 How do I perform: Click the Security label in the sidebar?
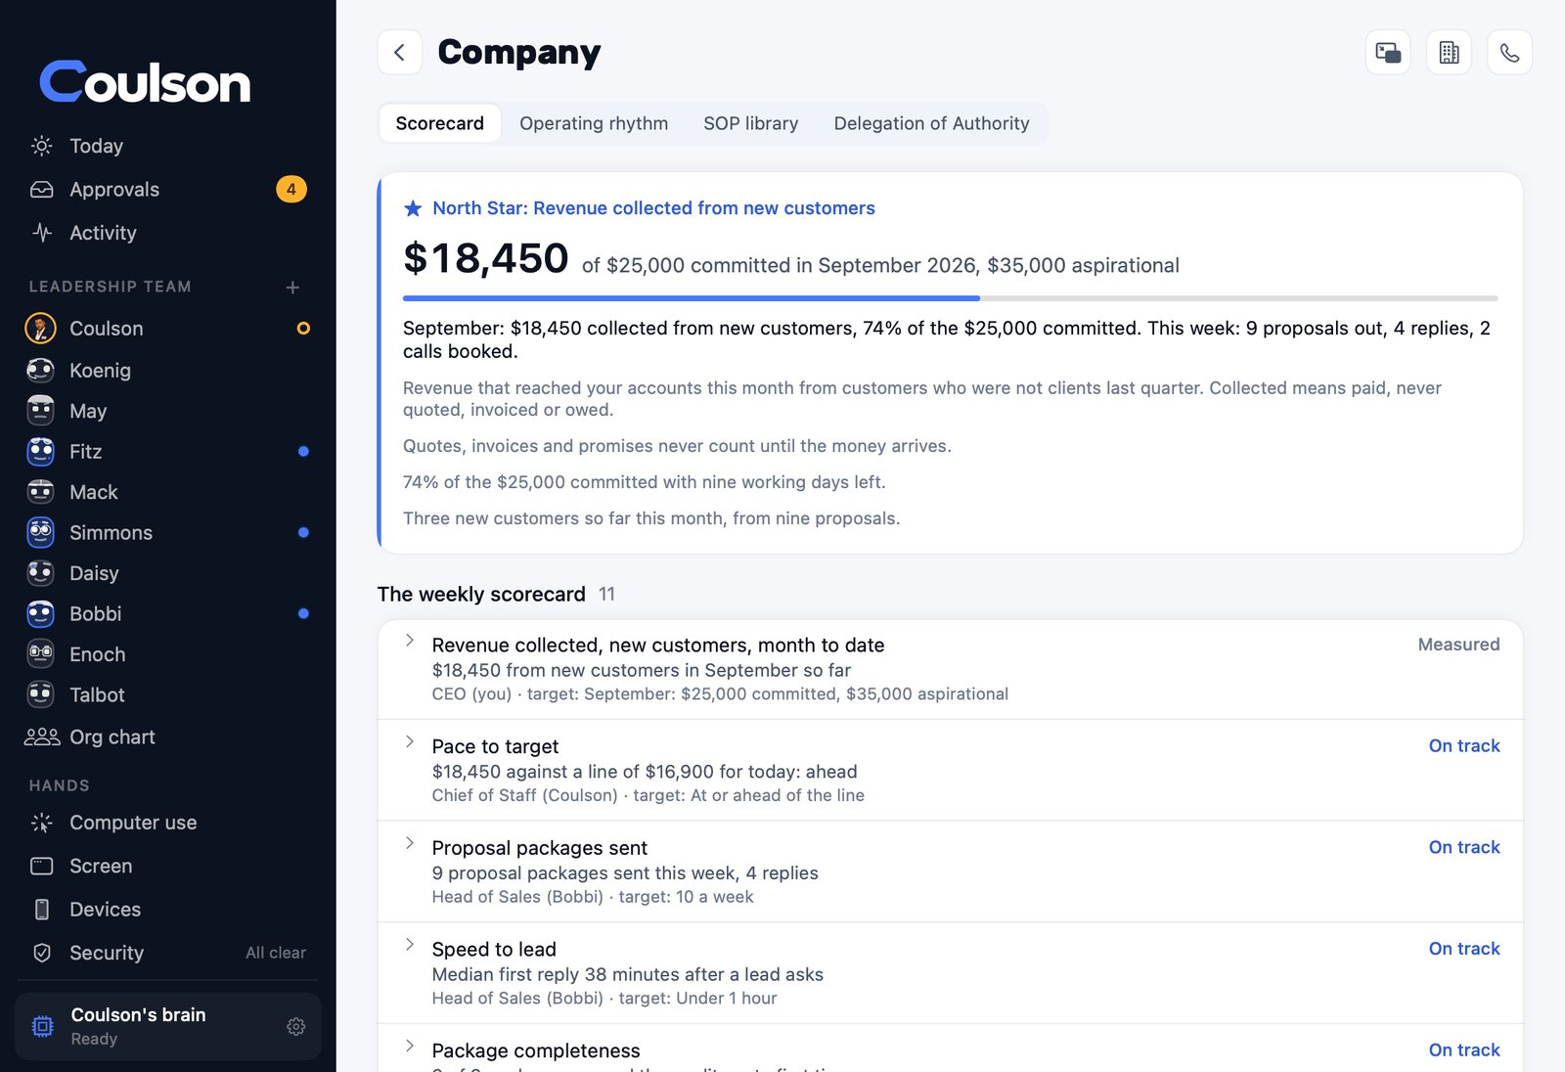tap(107, 953)
